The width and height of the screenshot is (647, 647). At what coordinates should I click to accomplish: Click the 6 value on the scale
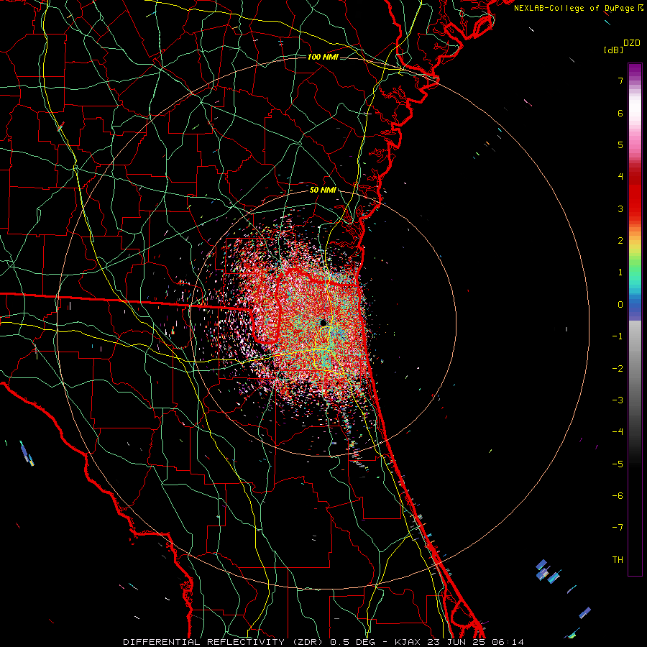click(620, 113)
